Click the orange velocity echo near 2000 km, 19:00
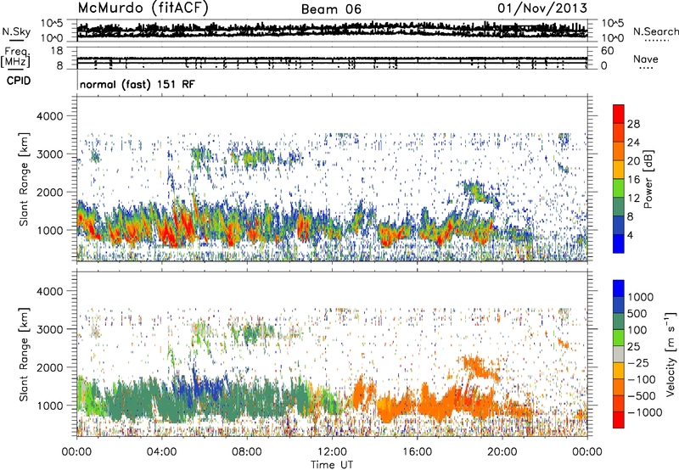 pyautogui.click(x=480, y=367)
